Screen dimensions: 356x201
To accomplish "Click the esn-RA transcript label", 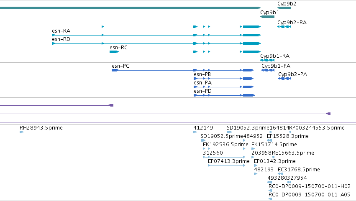I will tap(61, 31).
